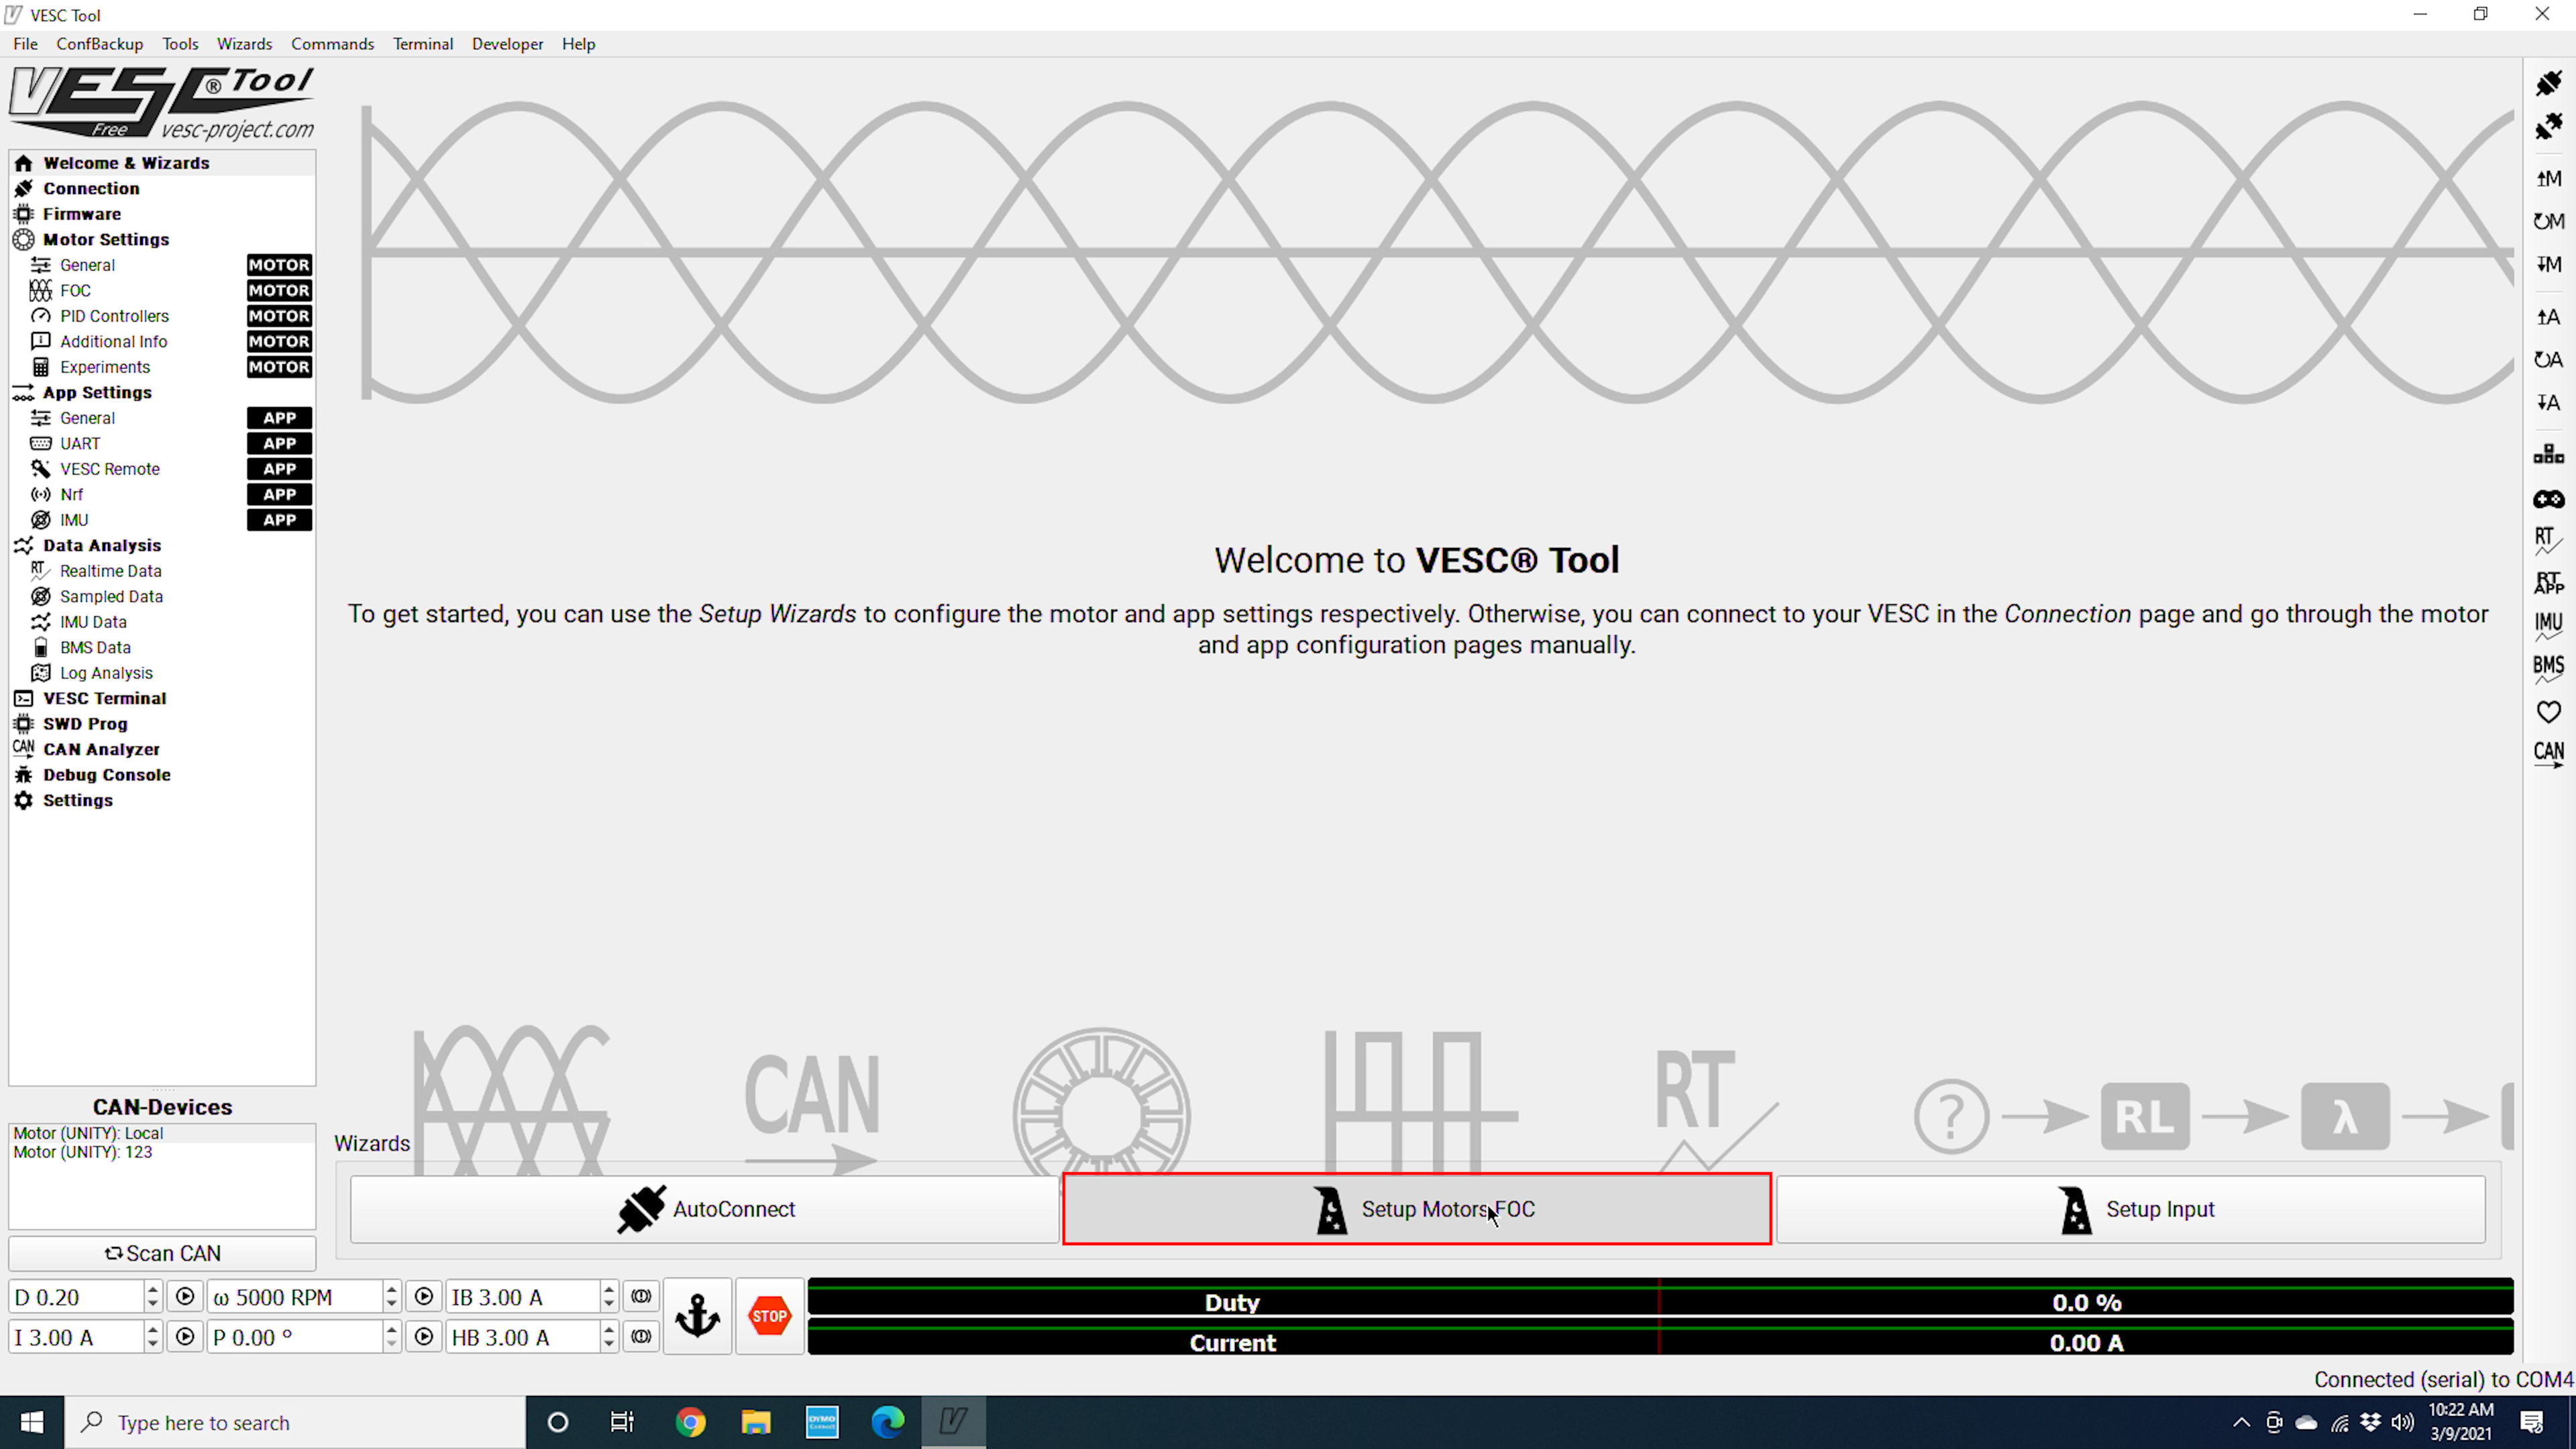
Task: Open Realtime Data under Data Analysis
Action: coord(162,571)
